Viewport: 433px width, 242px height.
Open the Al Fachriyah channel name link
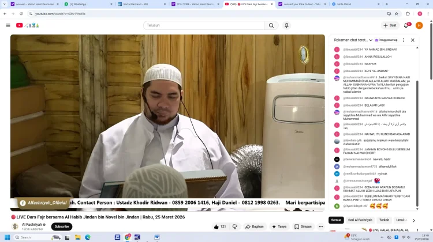[32, 225]
